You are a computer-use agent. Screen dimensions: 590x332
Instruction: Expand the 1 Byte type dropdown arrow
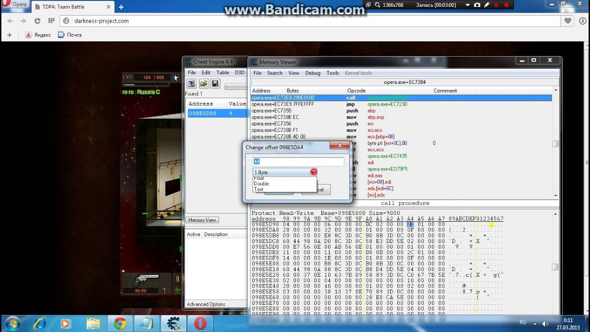tap(313, 172)
